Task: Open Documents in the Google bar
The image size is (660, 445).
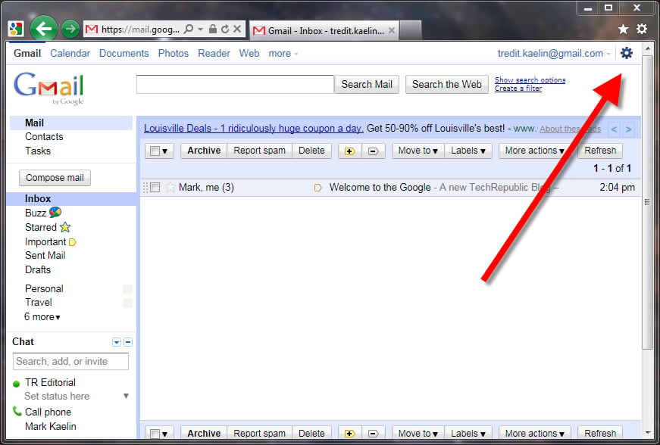Action: pyautogui.click(x=124, y=54)
